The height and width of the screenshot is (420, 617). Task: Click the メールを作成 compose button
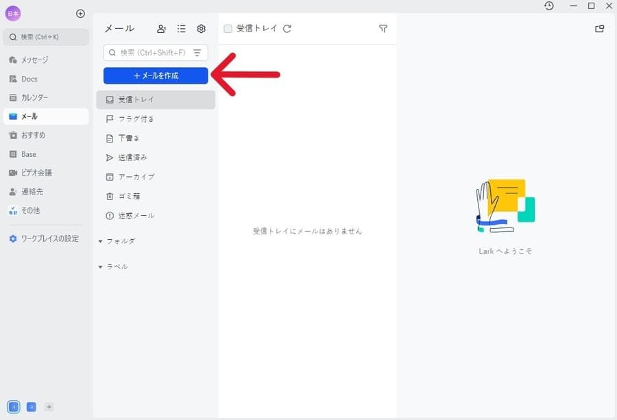(x=156, y=75)
